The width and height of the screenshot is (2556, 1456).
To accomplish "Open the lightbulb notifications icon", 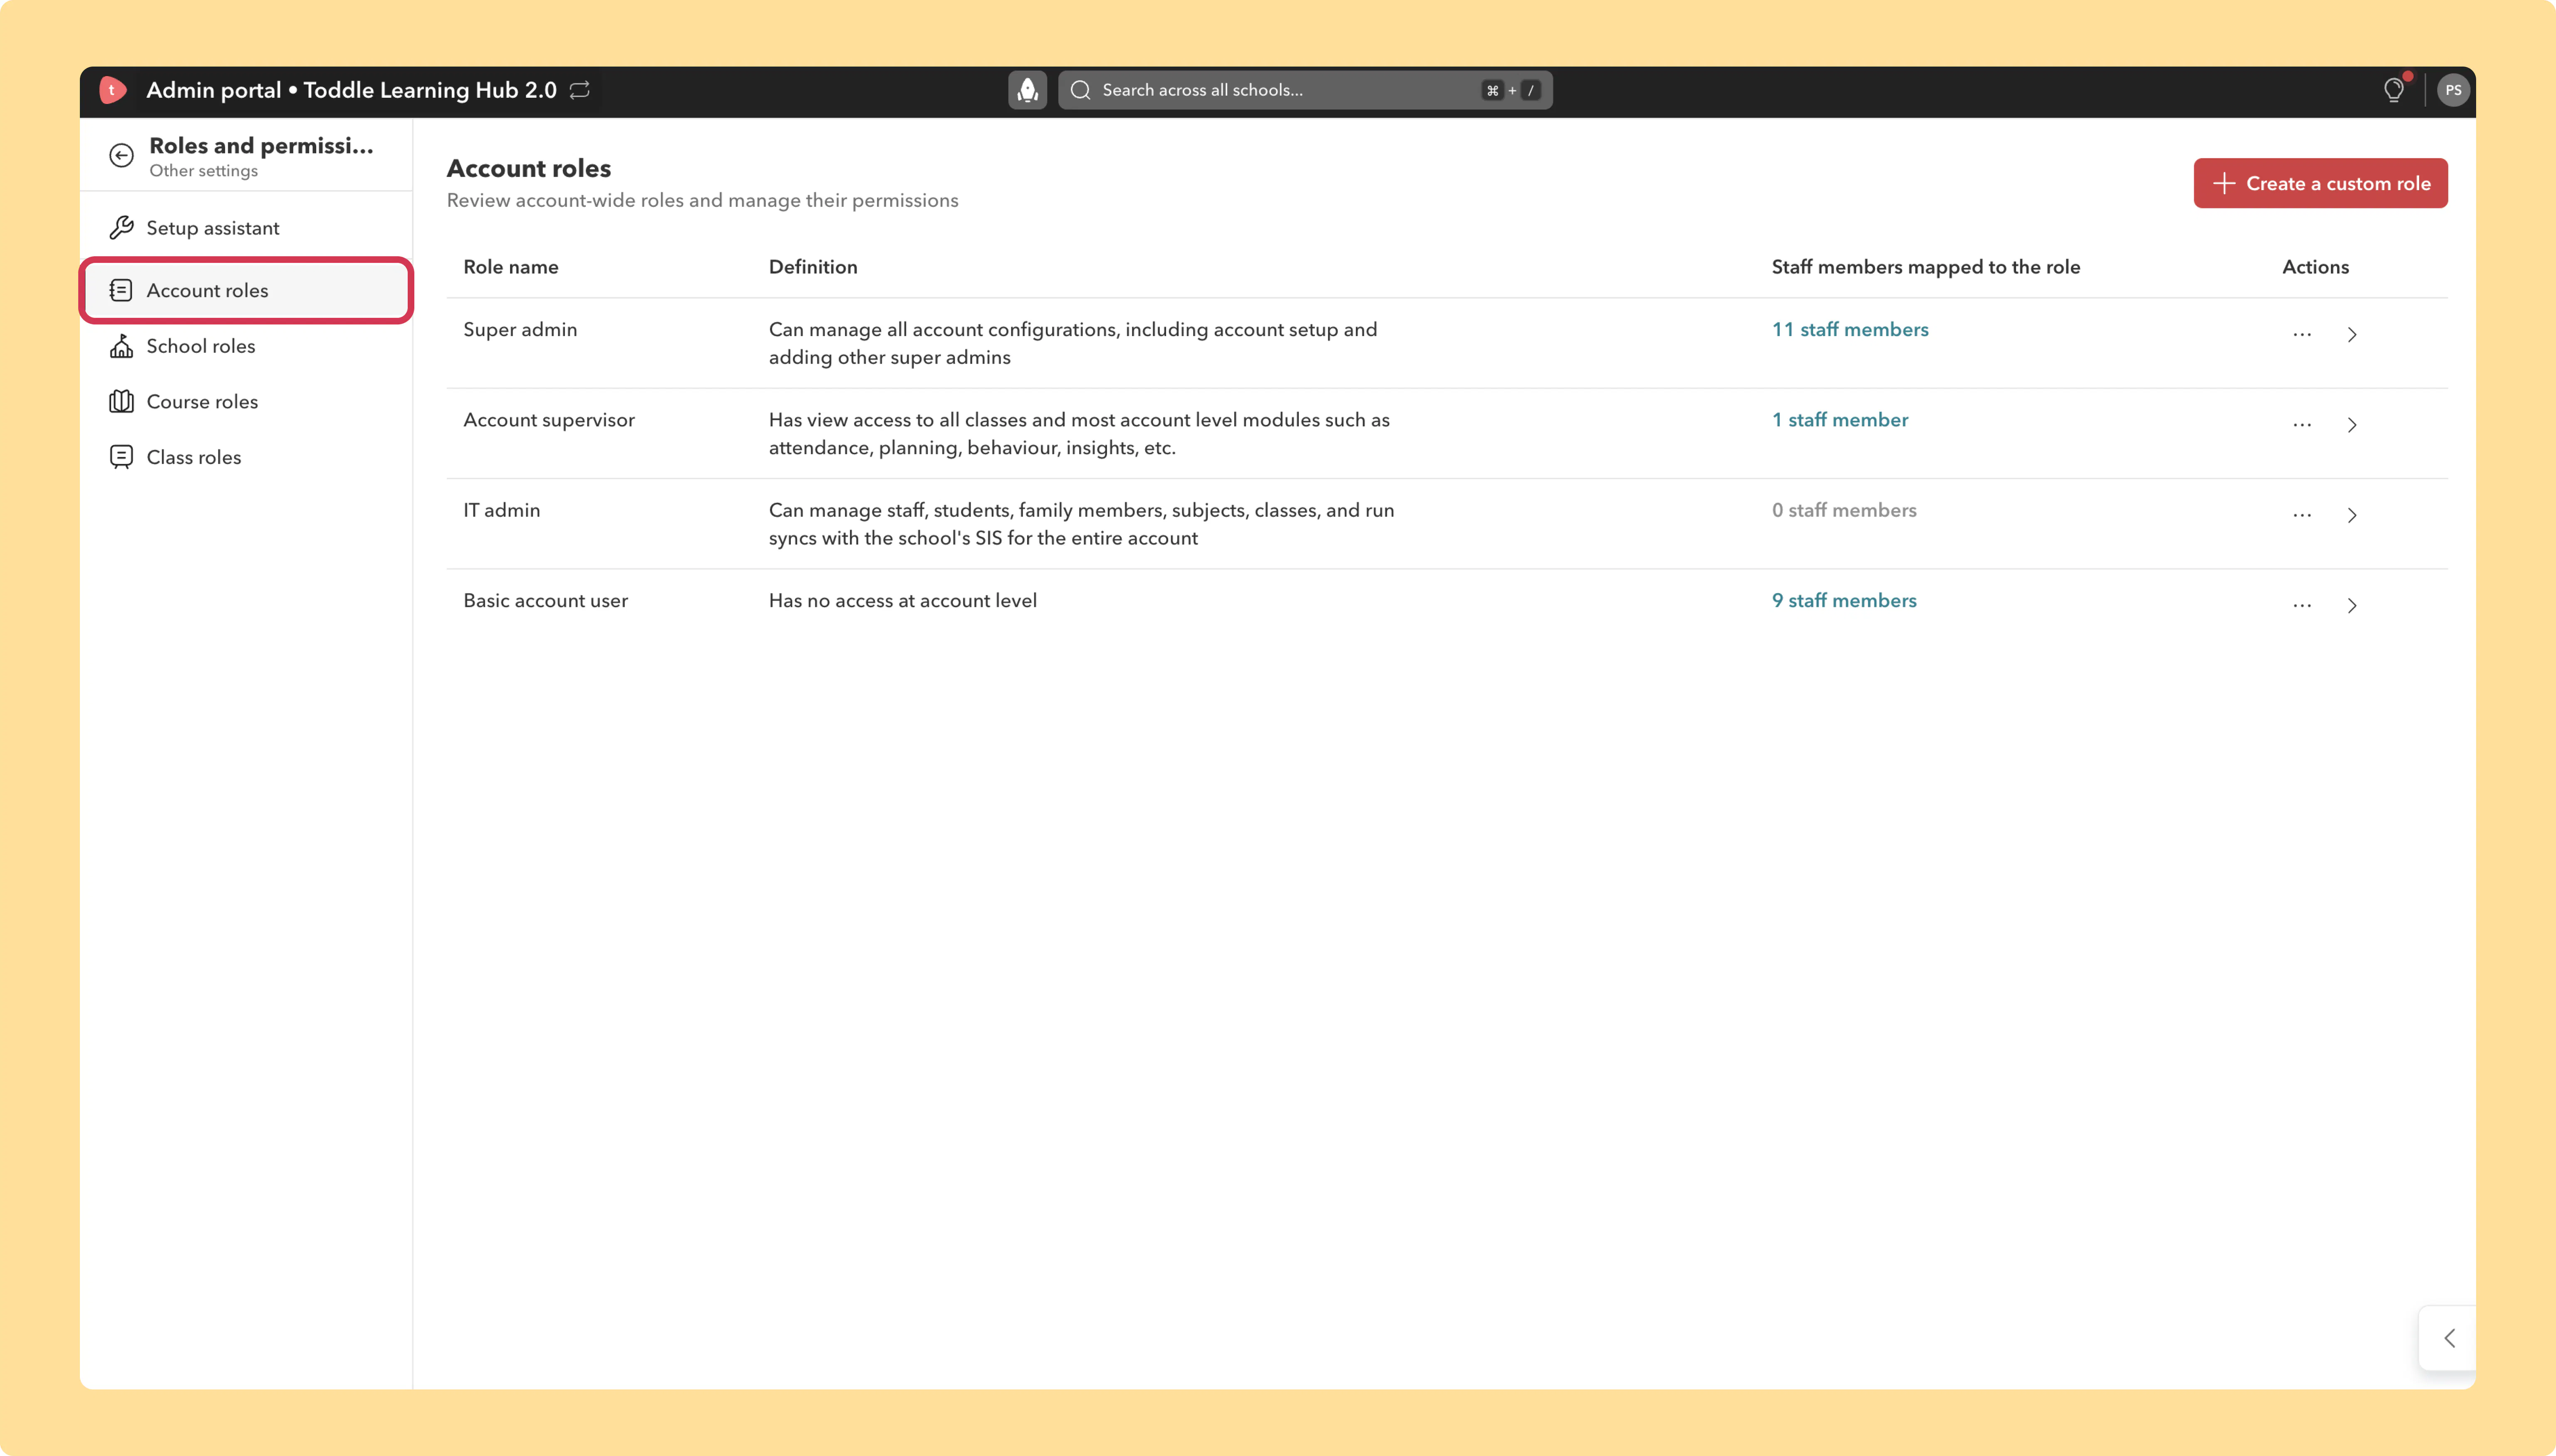I will tap(2394, 90).
